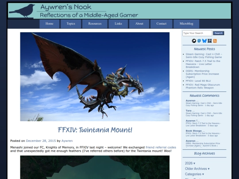Image resolution: width=239 pixels, height=179 pixels.
Task: Expand the 2026 archive list
Action: (x=190, y=163)
